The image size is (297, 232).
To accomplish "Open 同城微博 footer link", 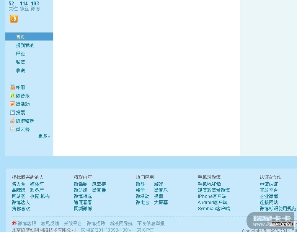I will [83, 208].
